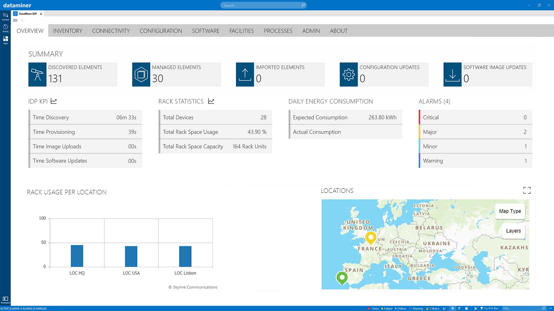Open the Map Type selector

510,211
